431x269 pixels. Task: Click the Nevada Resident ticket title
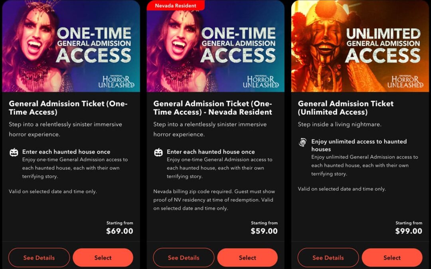[213, 108]
